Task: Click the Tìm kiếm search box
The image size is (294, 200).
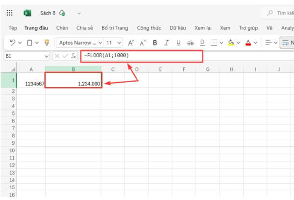Action: 277,13
